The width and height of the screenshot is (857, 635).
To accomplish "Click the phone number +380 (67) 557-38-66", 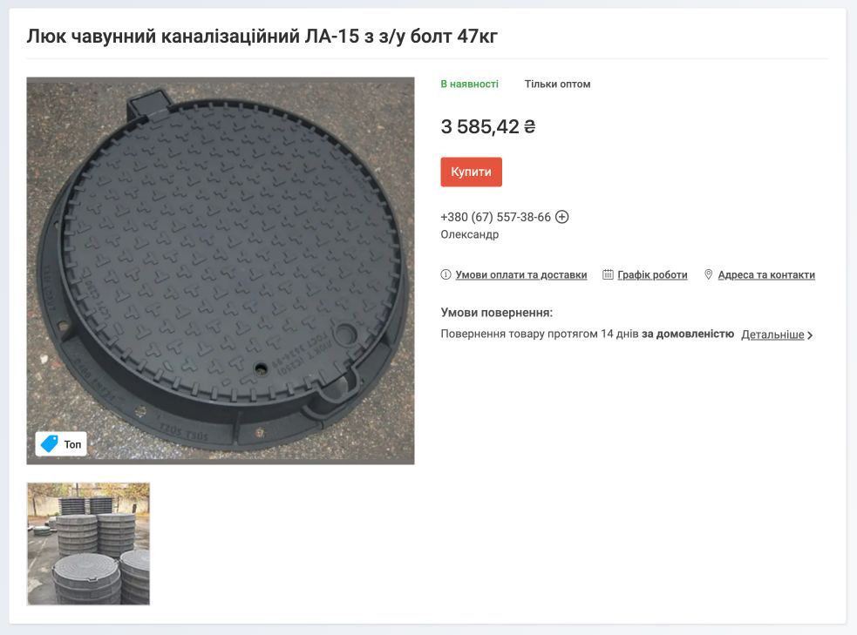I will pos(496,217).
